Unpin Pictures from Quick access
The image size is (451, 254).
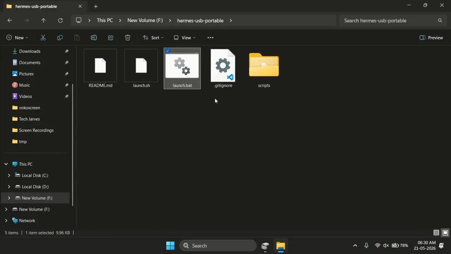[x=67, y=74]
